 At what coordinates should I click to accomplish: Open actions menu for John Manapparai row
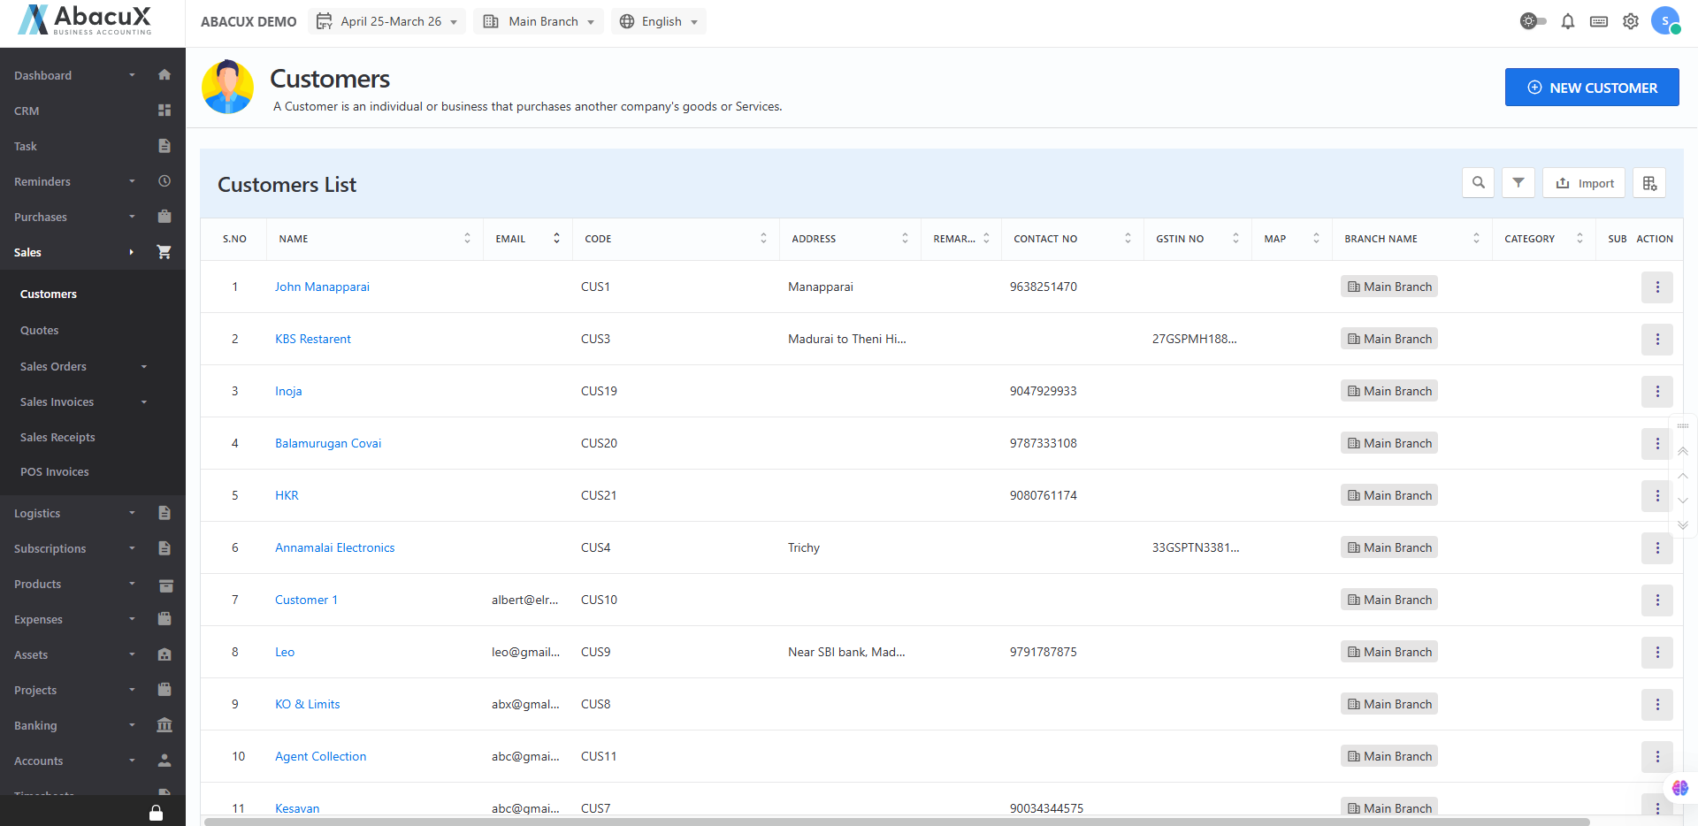point(1656,287)
